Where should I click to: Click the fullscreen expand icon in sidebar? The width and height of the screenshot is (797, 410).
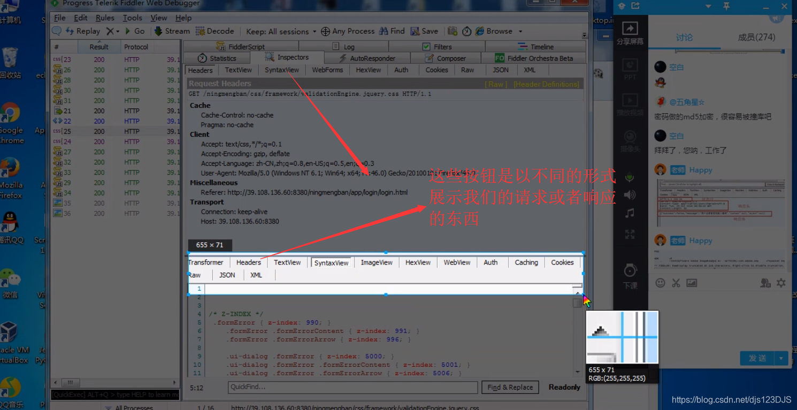coord(630,234)
